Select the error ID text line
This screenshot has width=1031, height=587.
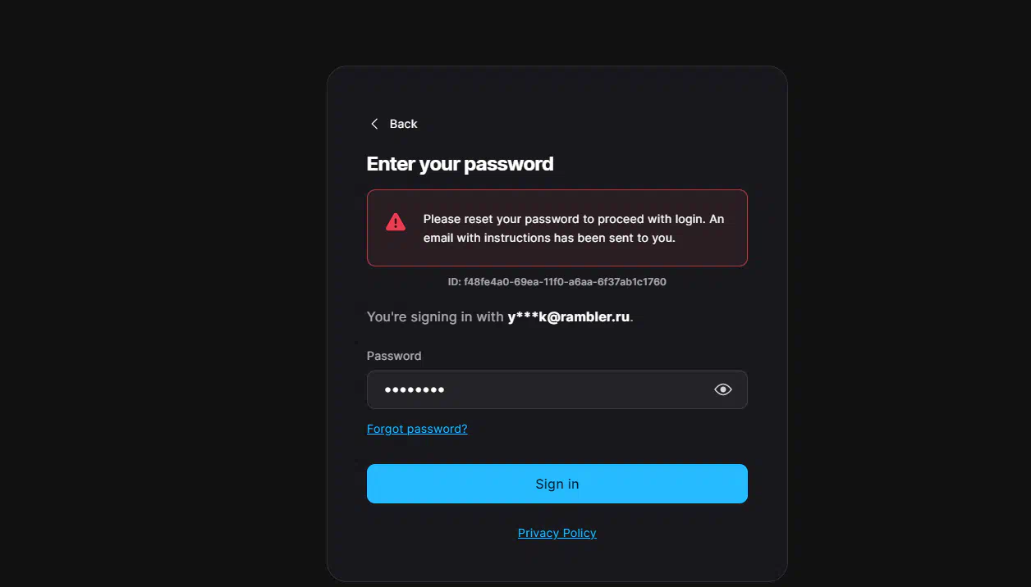click(x=557, y=282)
